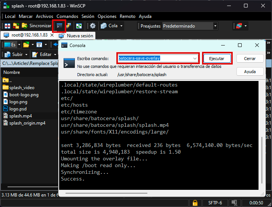This screenshot has height=207, width=272.
Task: Open the Sesión menu
Action: click(88, 16)
